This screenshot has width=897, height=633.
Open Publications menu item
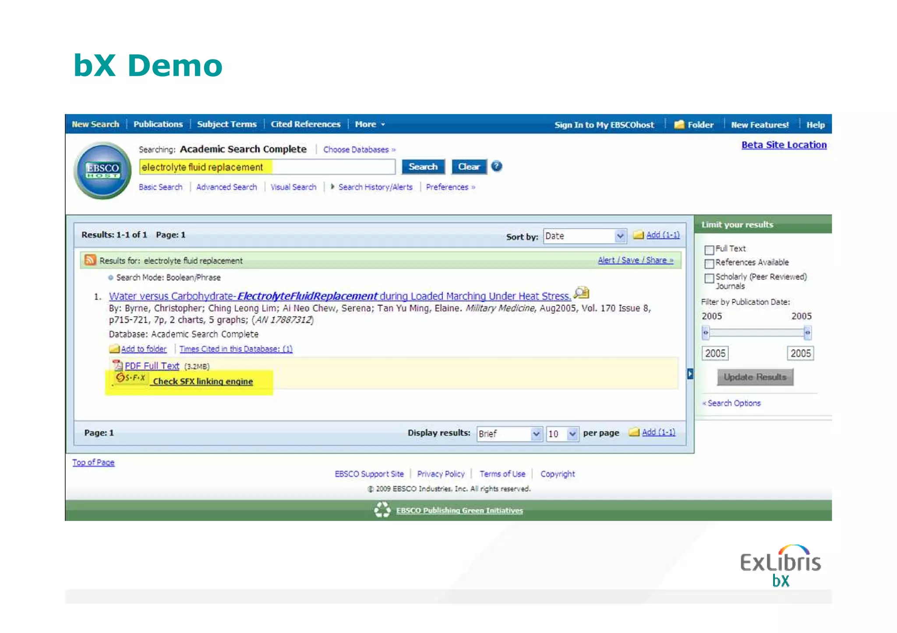pyautogui.click(x=158, y=124)
